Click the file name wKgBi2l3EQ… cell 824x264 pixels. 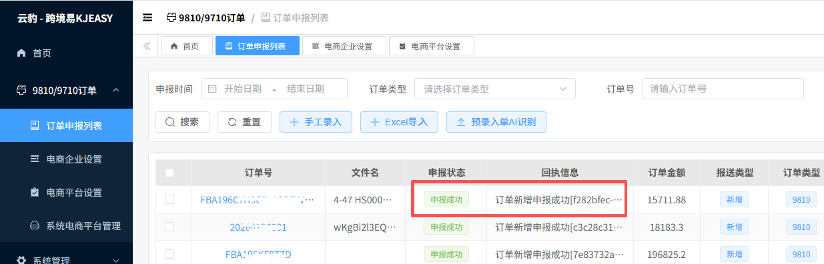[365, 227]
